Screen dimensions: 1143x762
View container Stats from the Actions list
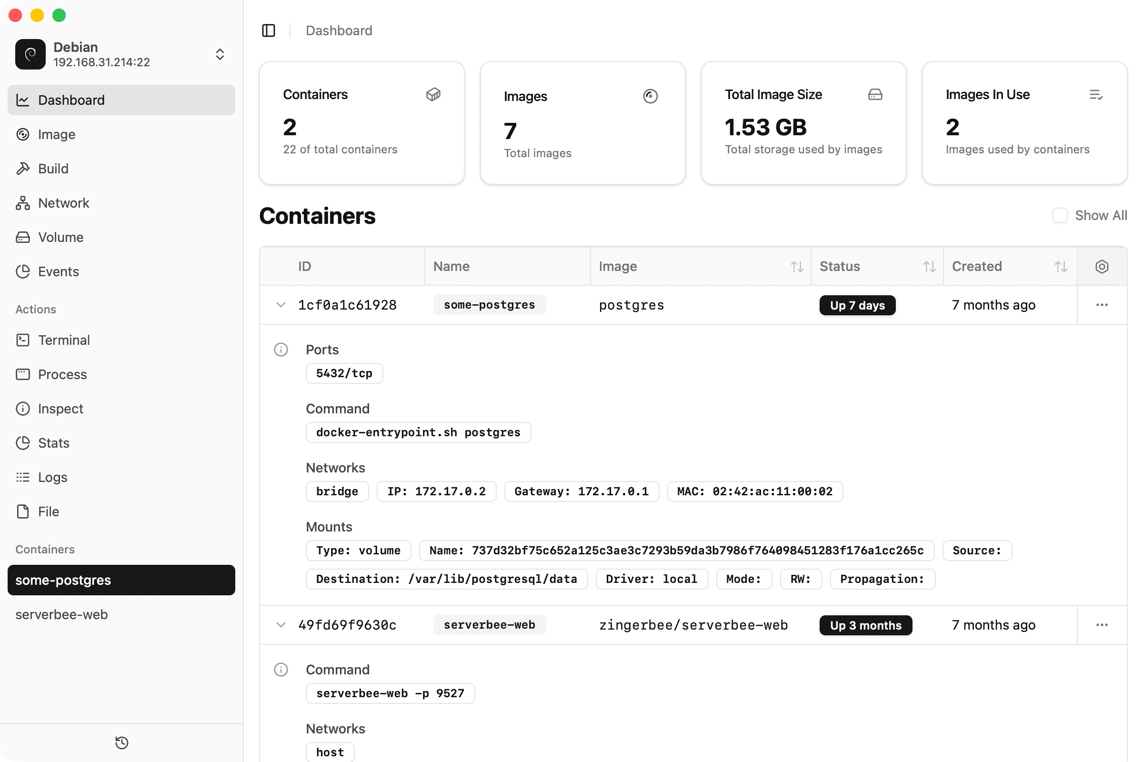[53, 443]
